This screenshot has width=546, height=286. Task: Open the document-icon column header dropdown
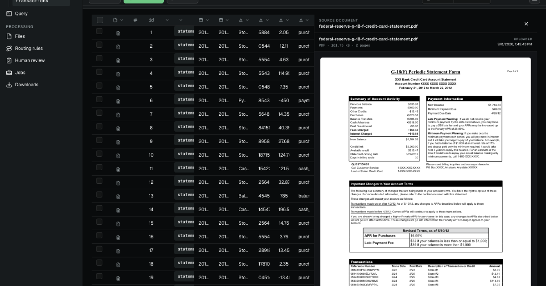coord(122,20)
